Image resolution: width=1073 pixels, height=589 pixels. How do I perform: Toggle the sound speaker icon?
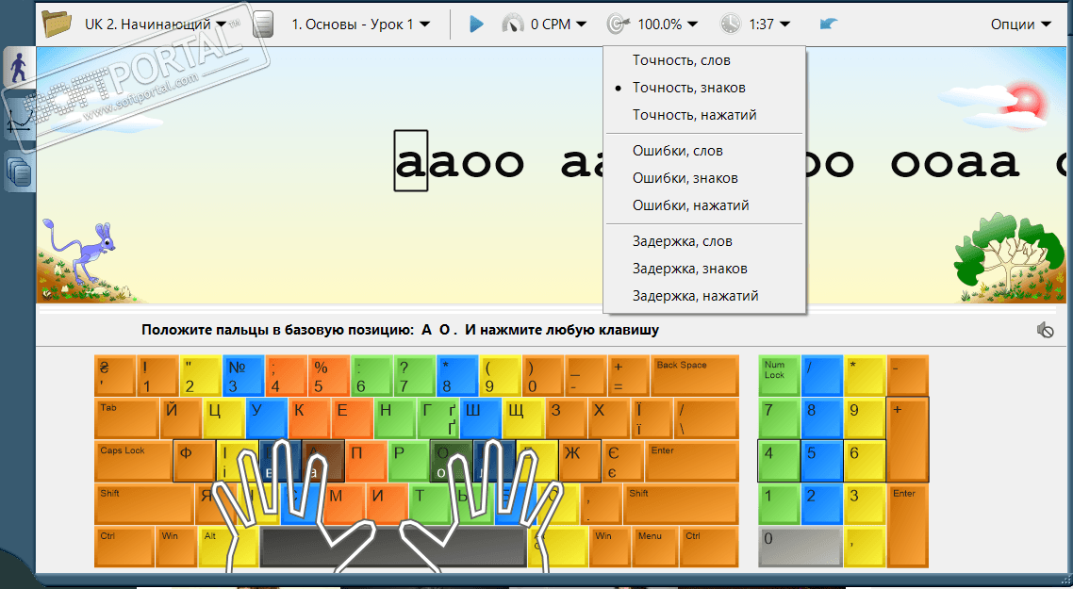click(x=1045, y=331)
